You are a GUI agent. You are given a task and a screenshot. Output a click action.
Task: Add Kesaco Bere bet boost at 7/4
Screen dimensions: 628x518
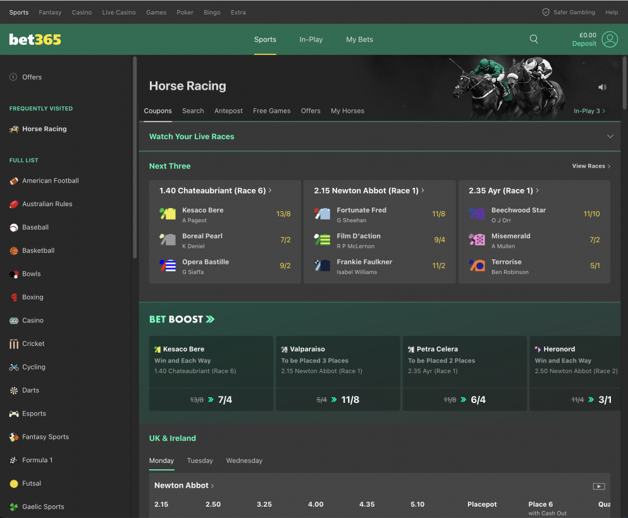point(211,400)
